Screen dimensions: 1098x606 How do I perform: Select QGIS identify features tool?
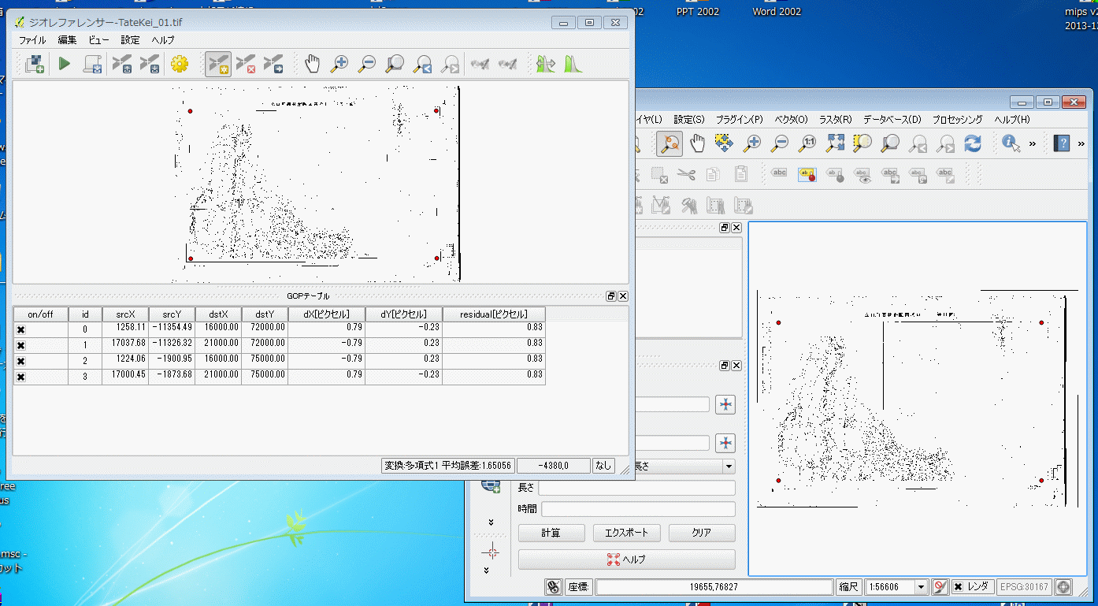click(1011, 143)
